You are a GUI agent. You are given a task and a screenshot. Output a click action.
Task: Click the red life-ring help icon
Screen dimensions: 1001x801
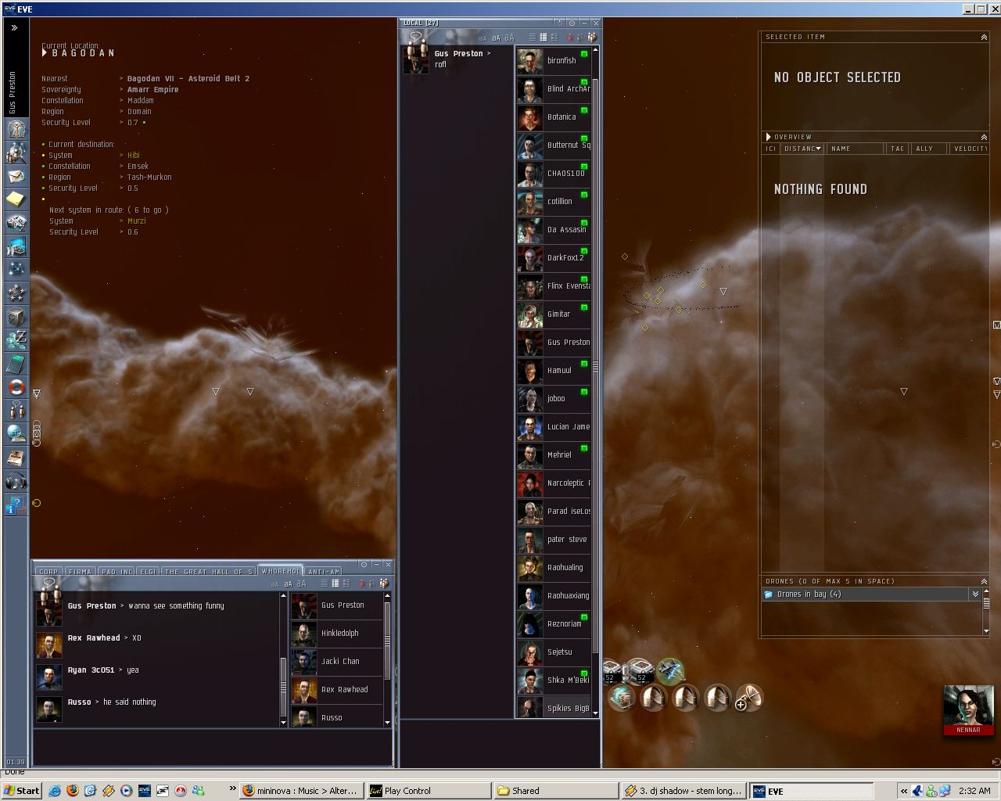[x=16, y=386]
